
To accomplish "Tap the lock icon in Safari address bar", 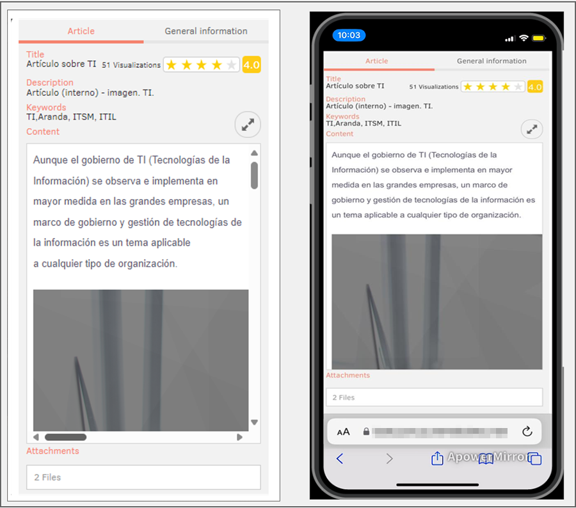I will click(366, 431).
